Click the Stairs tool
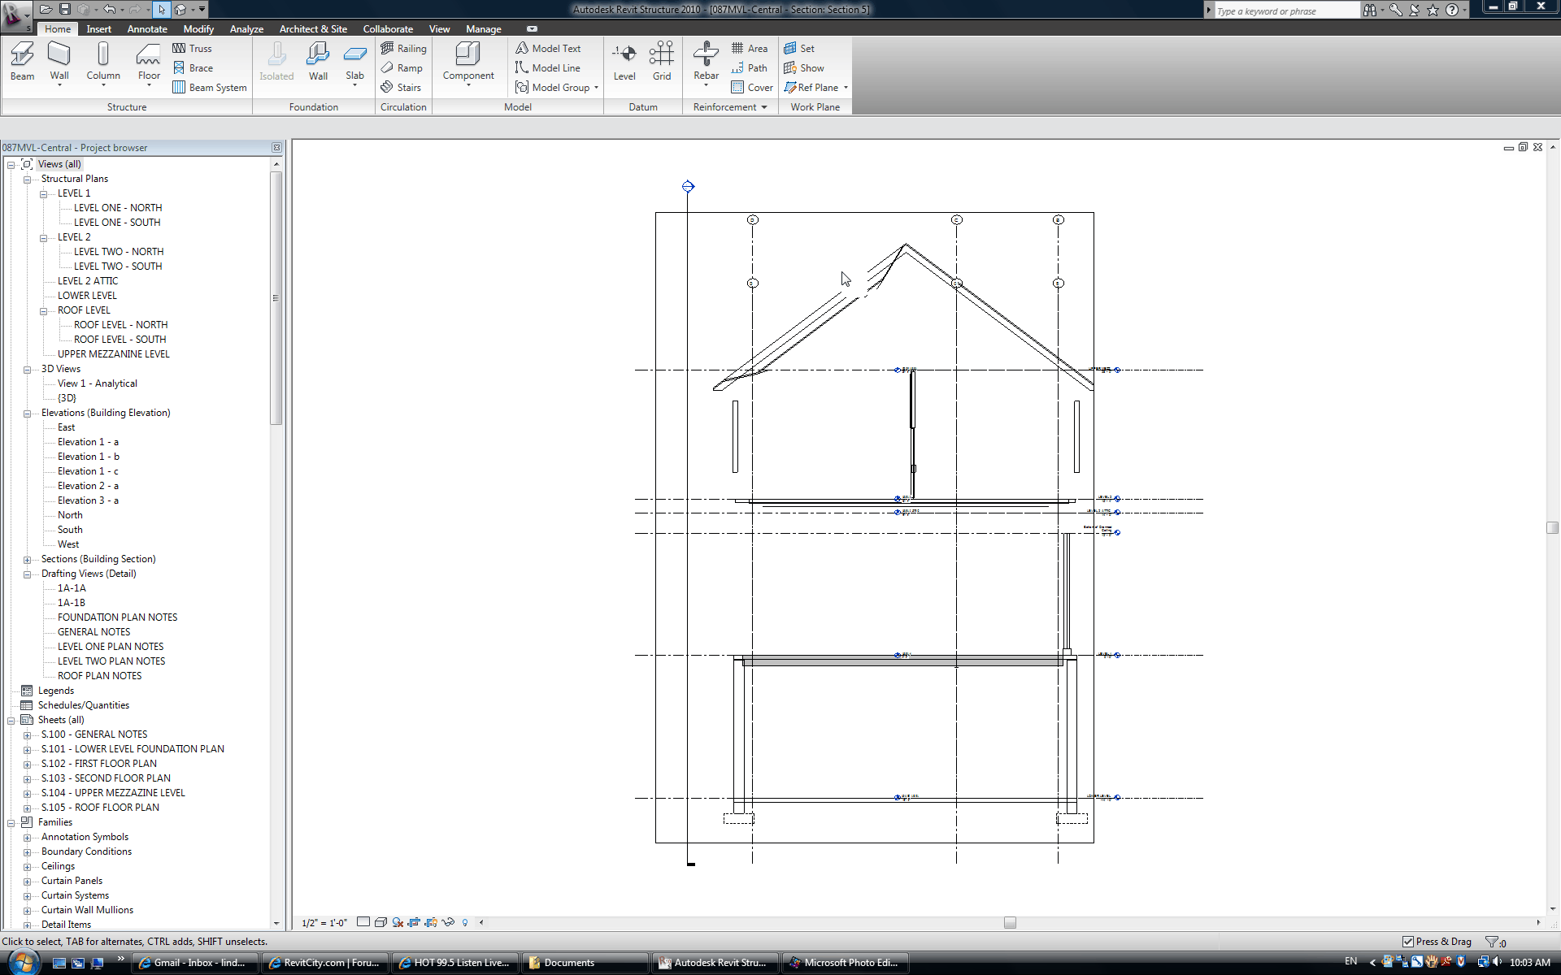Viewport: 1561px width, 975px height. (x=401, y=88)
